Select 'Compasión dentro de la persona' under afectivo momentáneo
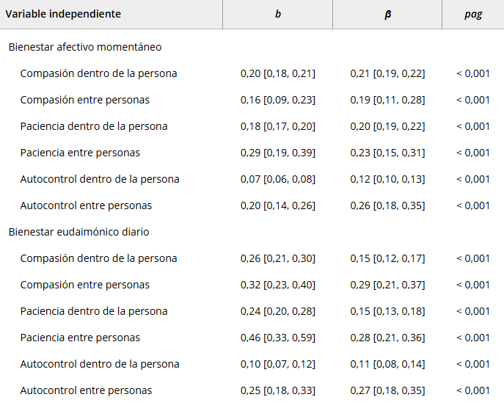Image resolution: width=504 pixels, height=408 pixels. 98,73
